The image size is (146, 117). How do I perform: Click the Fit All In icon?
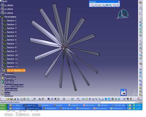click(87, 99)
